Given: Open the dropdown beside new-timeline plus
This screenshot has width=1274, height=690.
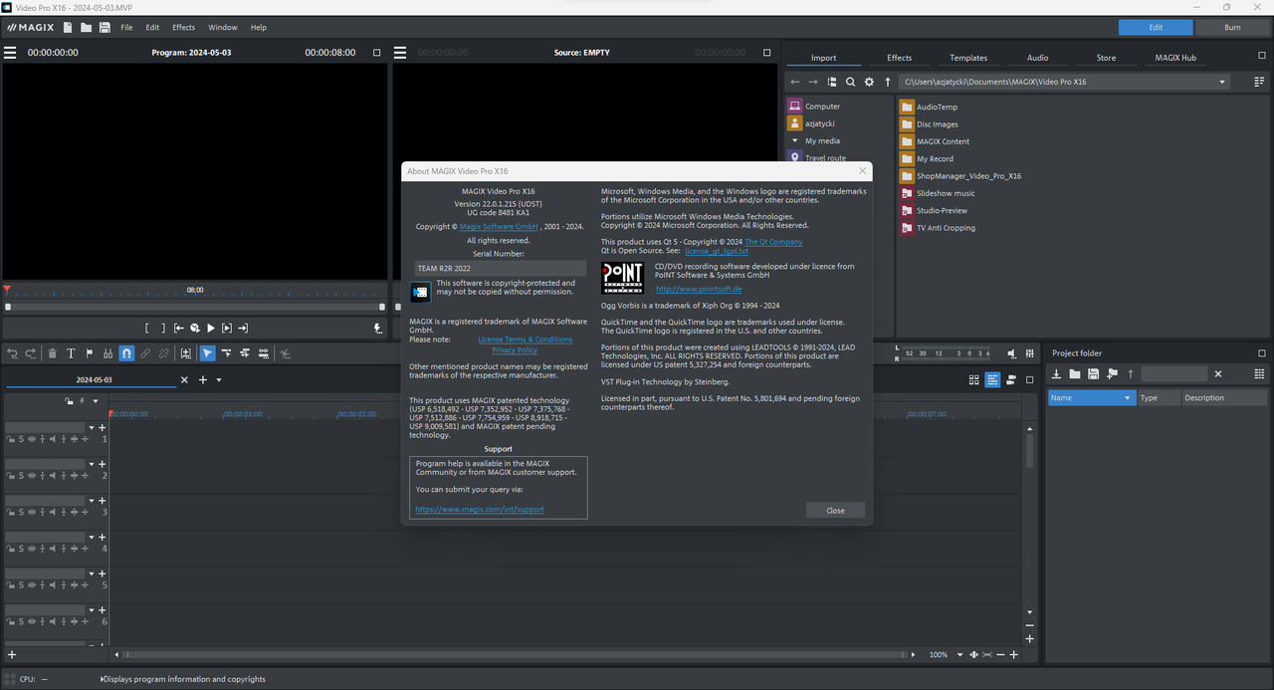Looking at the screenshot, I should pos(219,379).
